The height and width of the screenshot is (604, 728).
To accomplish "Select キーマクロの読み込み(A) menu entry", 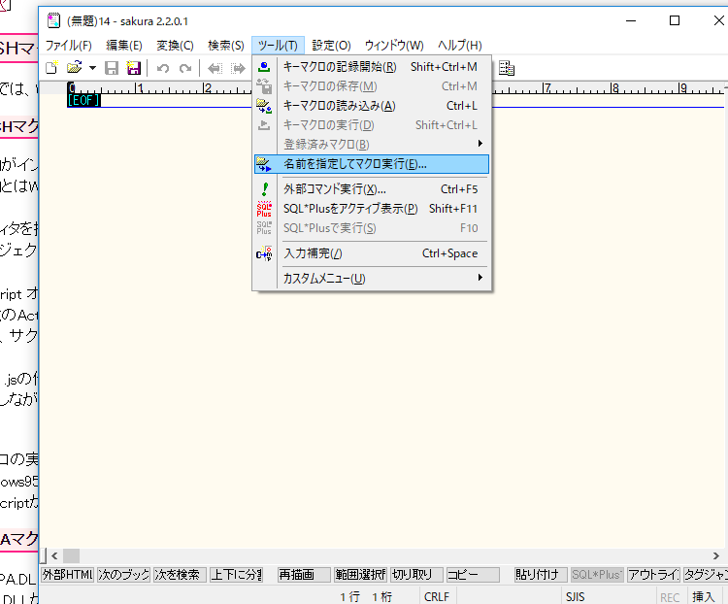I will (372, 106).
